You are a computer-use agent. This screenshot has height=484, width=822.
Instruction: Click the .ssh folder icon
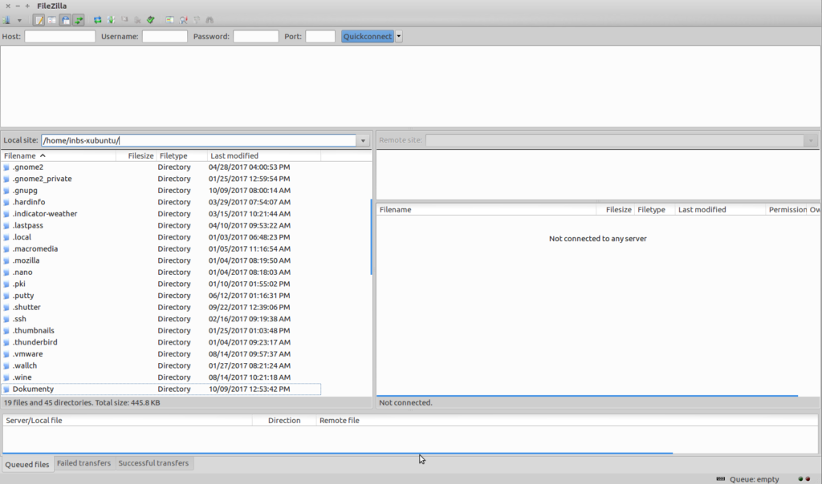[6, 319]
